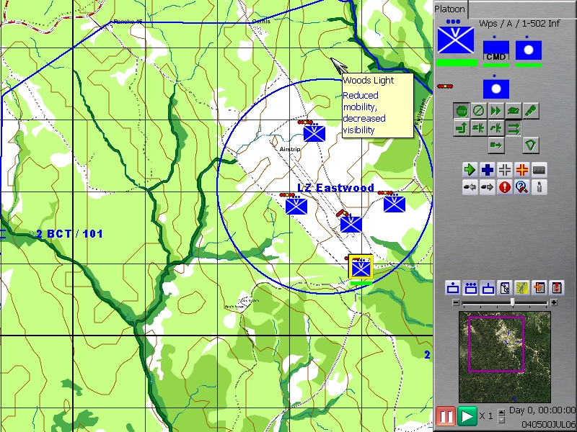Open the magnifier question-mark unit info icon
Viewport: 577px width, 432px height.
pyautogui.click(x=521, y=187)
